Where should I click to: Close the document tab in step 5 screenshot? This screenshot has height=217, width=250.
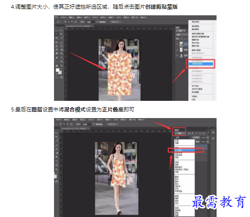click(x=89, y=129)
